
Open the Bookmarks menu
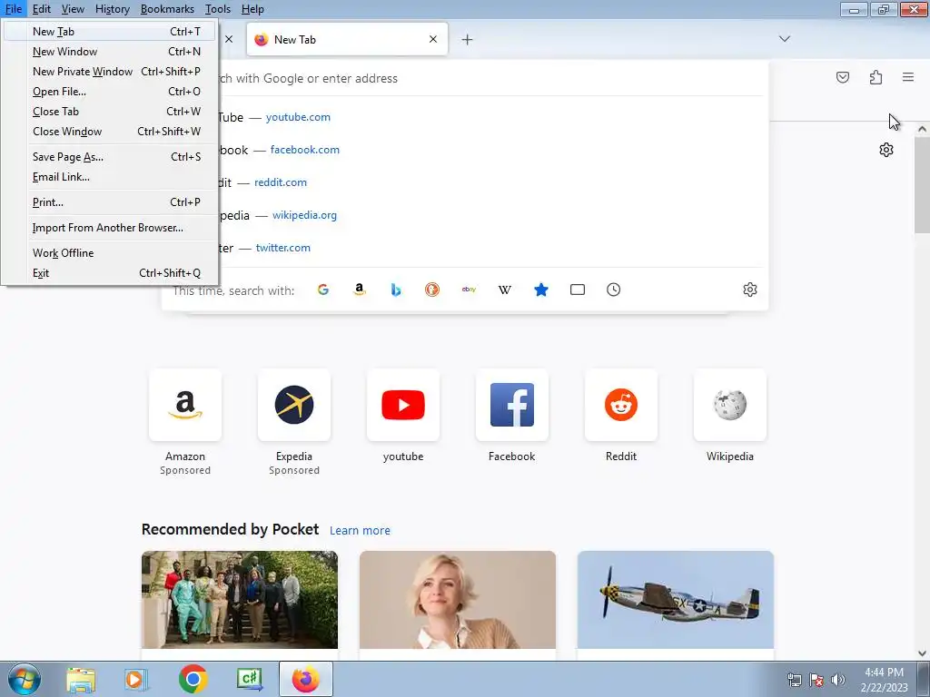pyautogui.click(x=167, y=9)
